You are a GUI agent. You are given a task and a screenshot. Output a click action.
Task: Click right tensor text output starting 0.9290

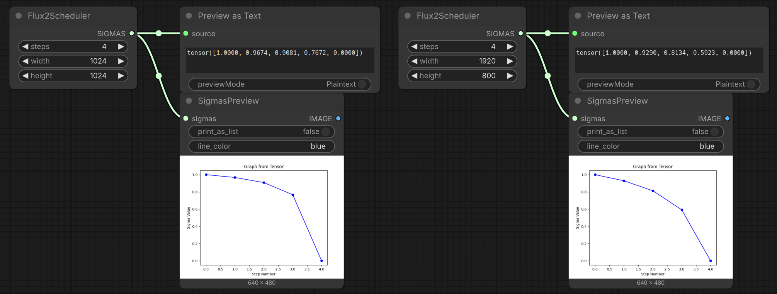click(669, 60)
